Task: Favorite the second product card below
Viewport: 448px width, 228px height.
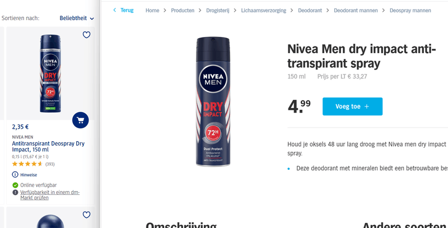Action: [x=87, y=215]
